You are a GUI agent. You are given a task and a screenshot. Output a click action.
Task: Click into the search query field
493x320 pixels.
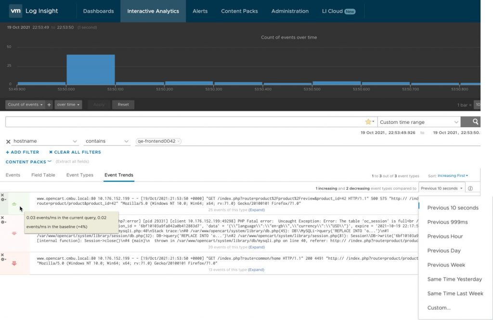pyautogui.click(x=184, y=122)
